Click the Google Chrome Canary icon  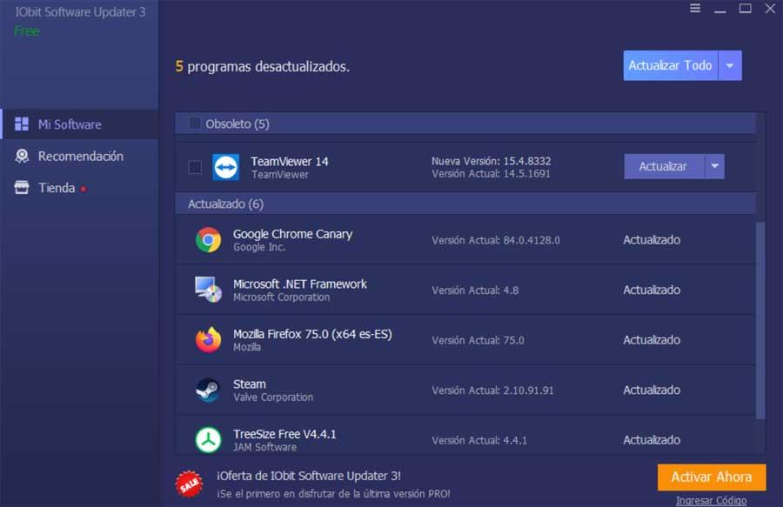(208, 240)
